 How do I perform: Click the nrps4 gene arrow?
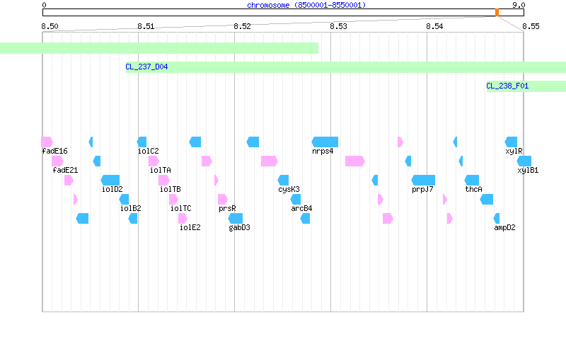click(x=325, y=142)
